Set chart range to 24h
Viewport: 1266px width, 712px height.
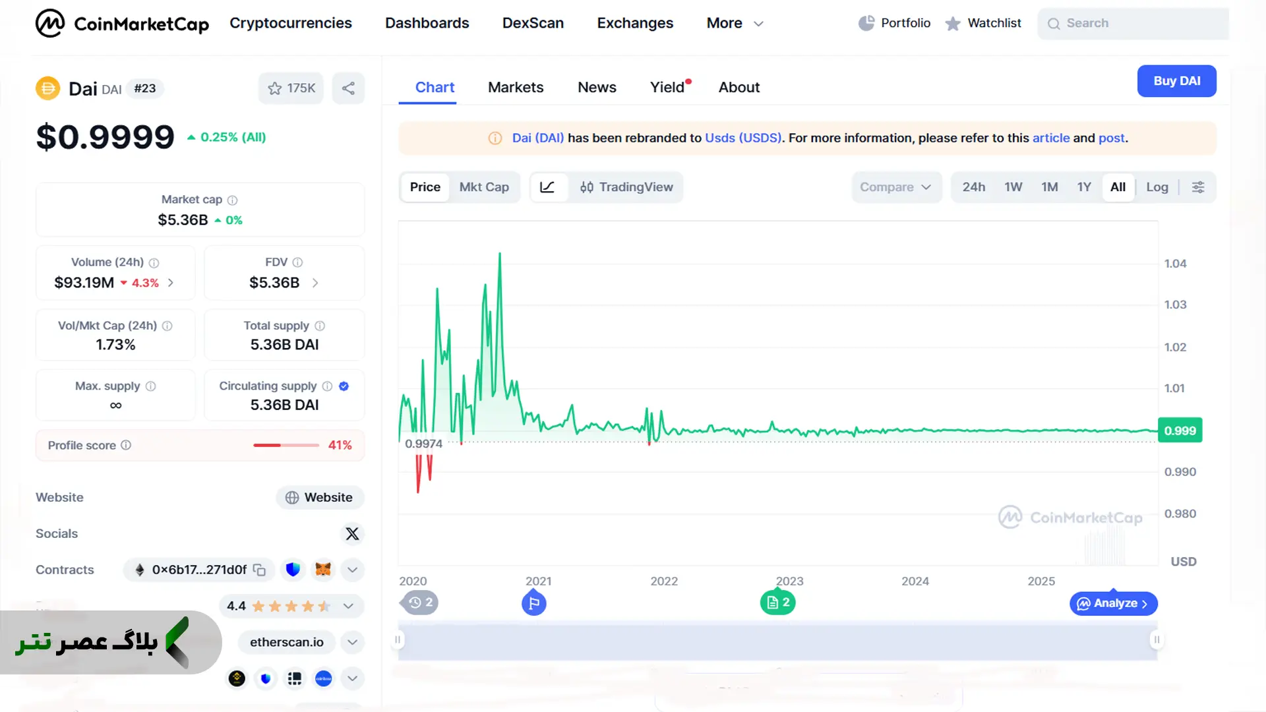[974, 187]
